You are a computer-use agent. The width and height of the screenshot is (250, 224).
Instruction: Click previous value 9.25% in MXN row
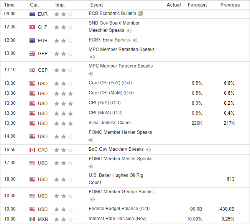coord(228,219)
